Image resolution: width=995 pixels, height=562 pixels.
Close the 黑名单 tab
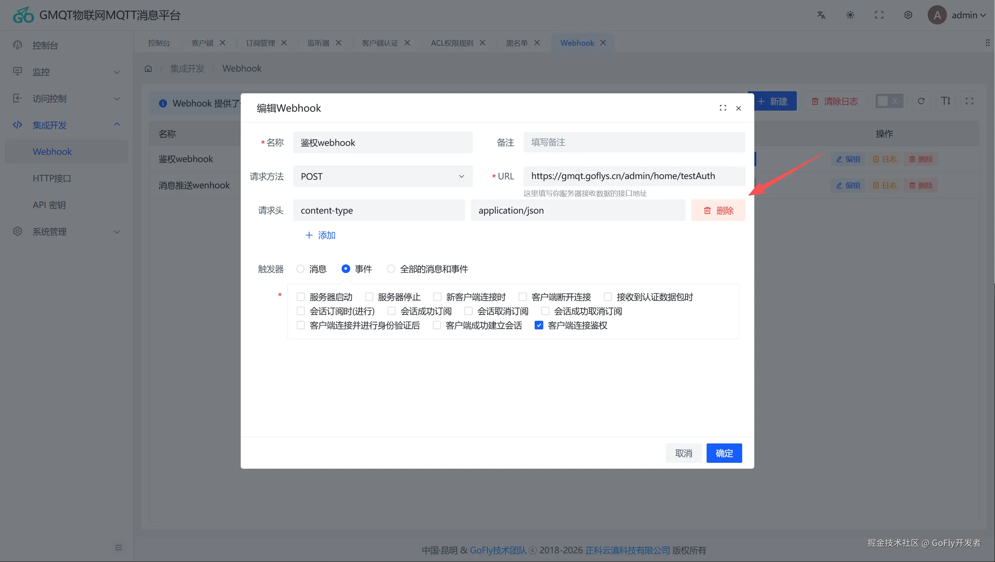[537, 43]
